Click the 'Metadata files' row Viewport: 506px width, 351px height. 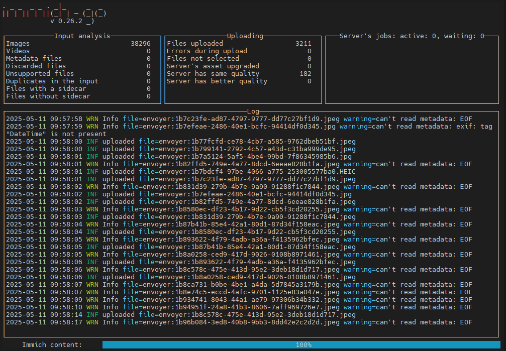coord(78,58)
